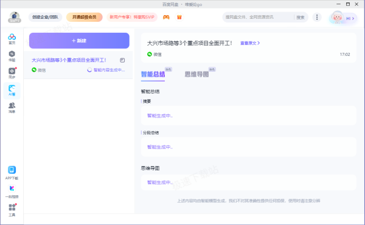Click the 智能总结 section heading text

pyautogui.click(x=150, y=91)
